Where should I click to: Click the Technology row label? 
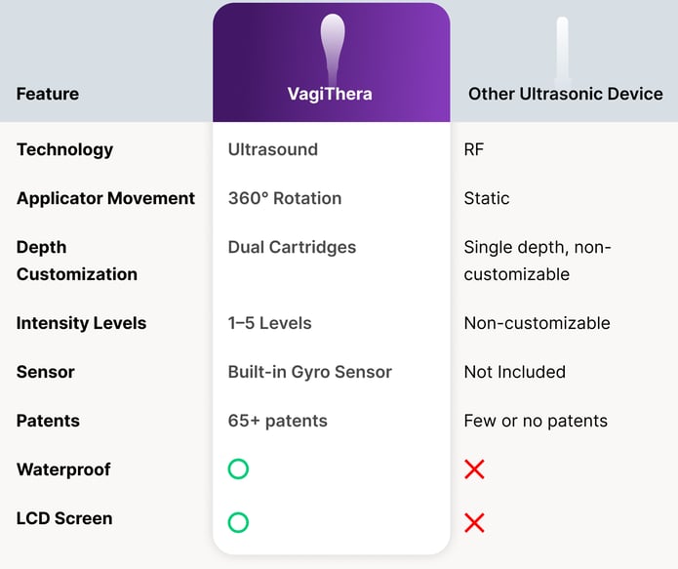tap(64, 149)
